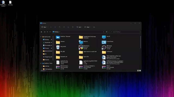
Task: Select the application.log text document
Action: 62,62
